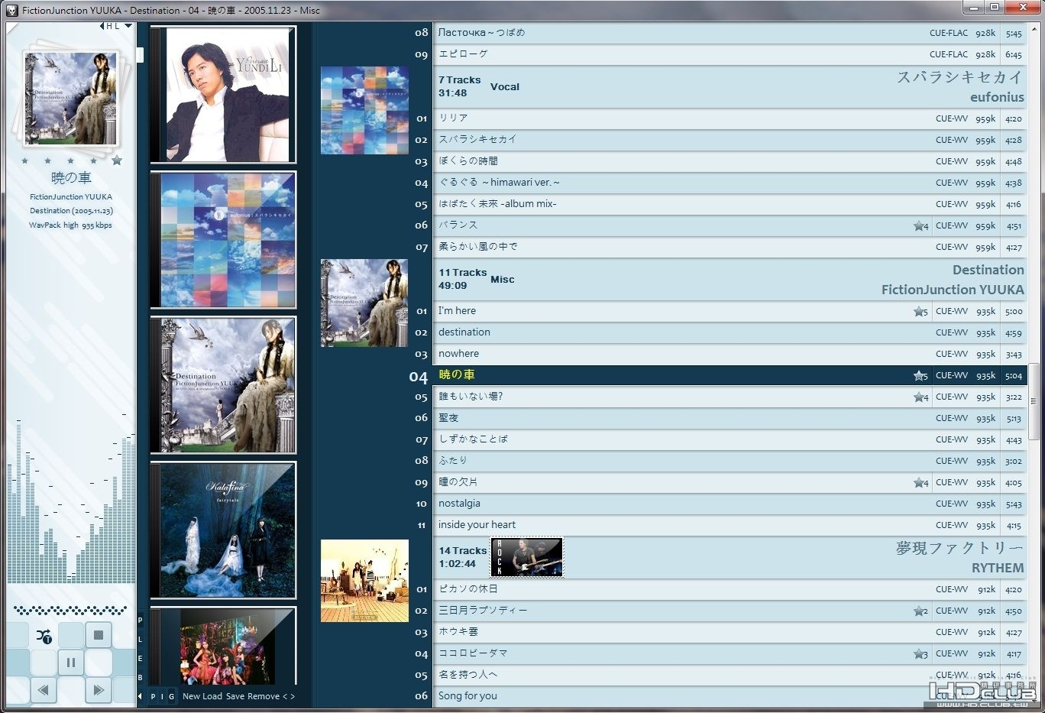
Task: Select track Song for you
Action: pos(729,696)
